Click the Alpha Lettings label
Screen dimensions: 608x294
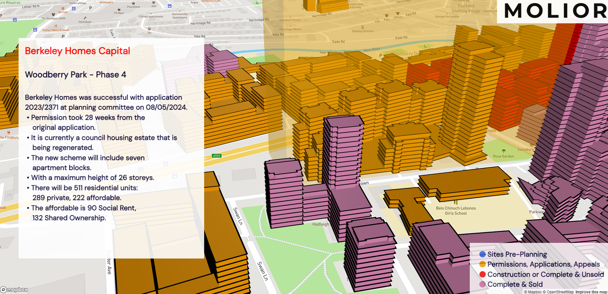point(78,3)
